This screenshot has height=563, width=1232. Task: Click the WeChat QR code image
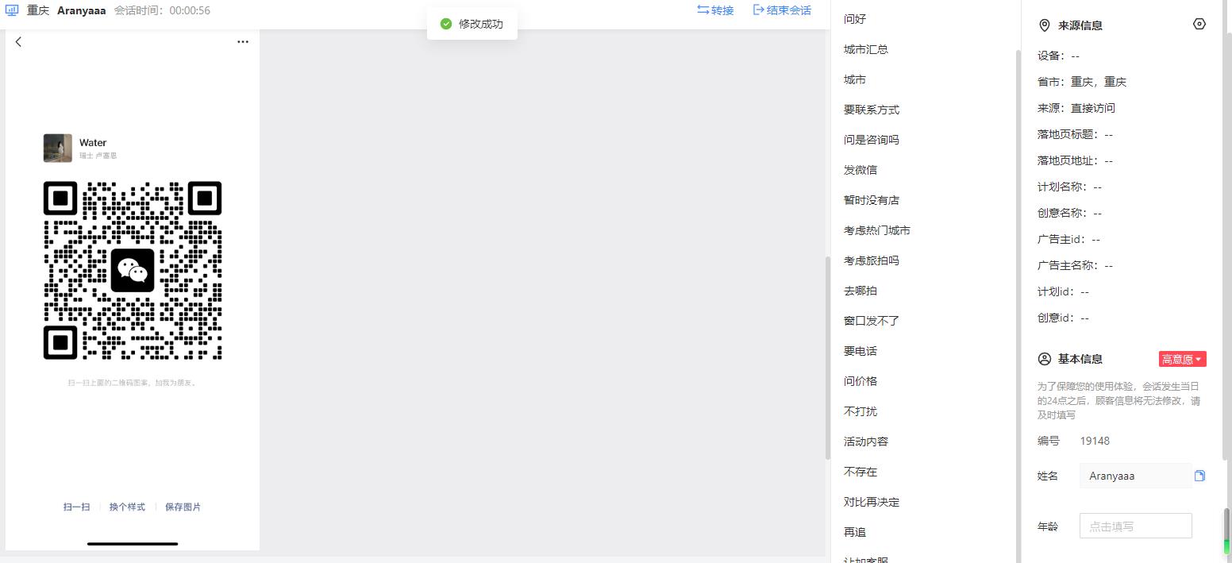coord(133,270)
